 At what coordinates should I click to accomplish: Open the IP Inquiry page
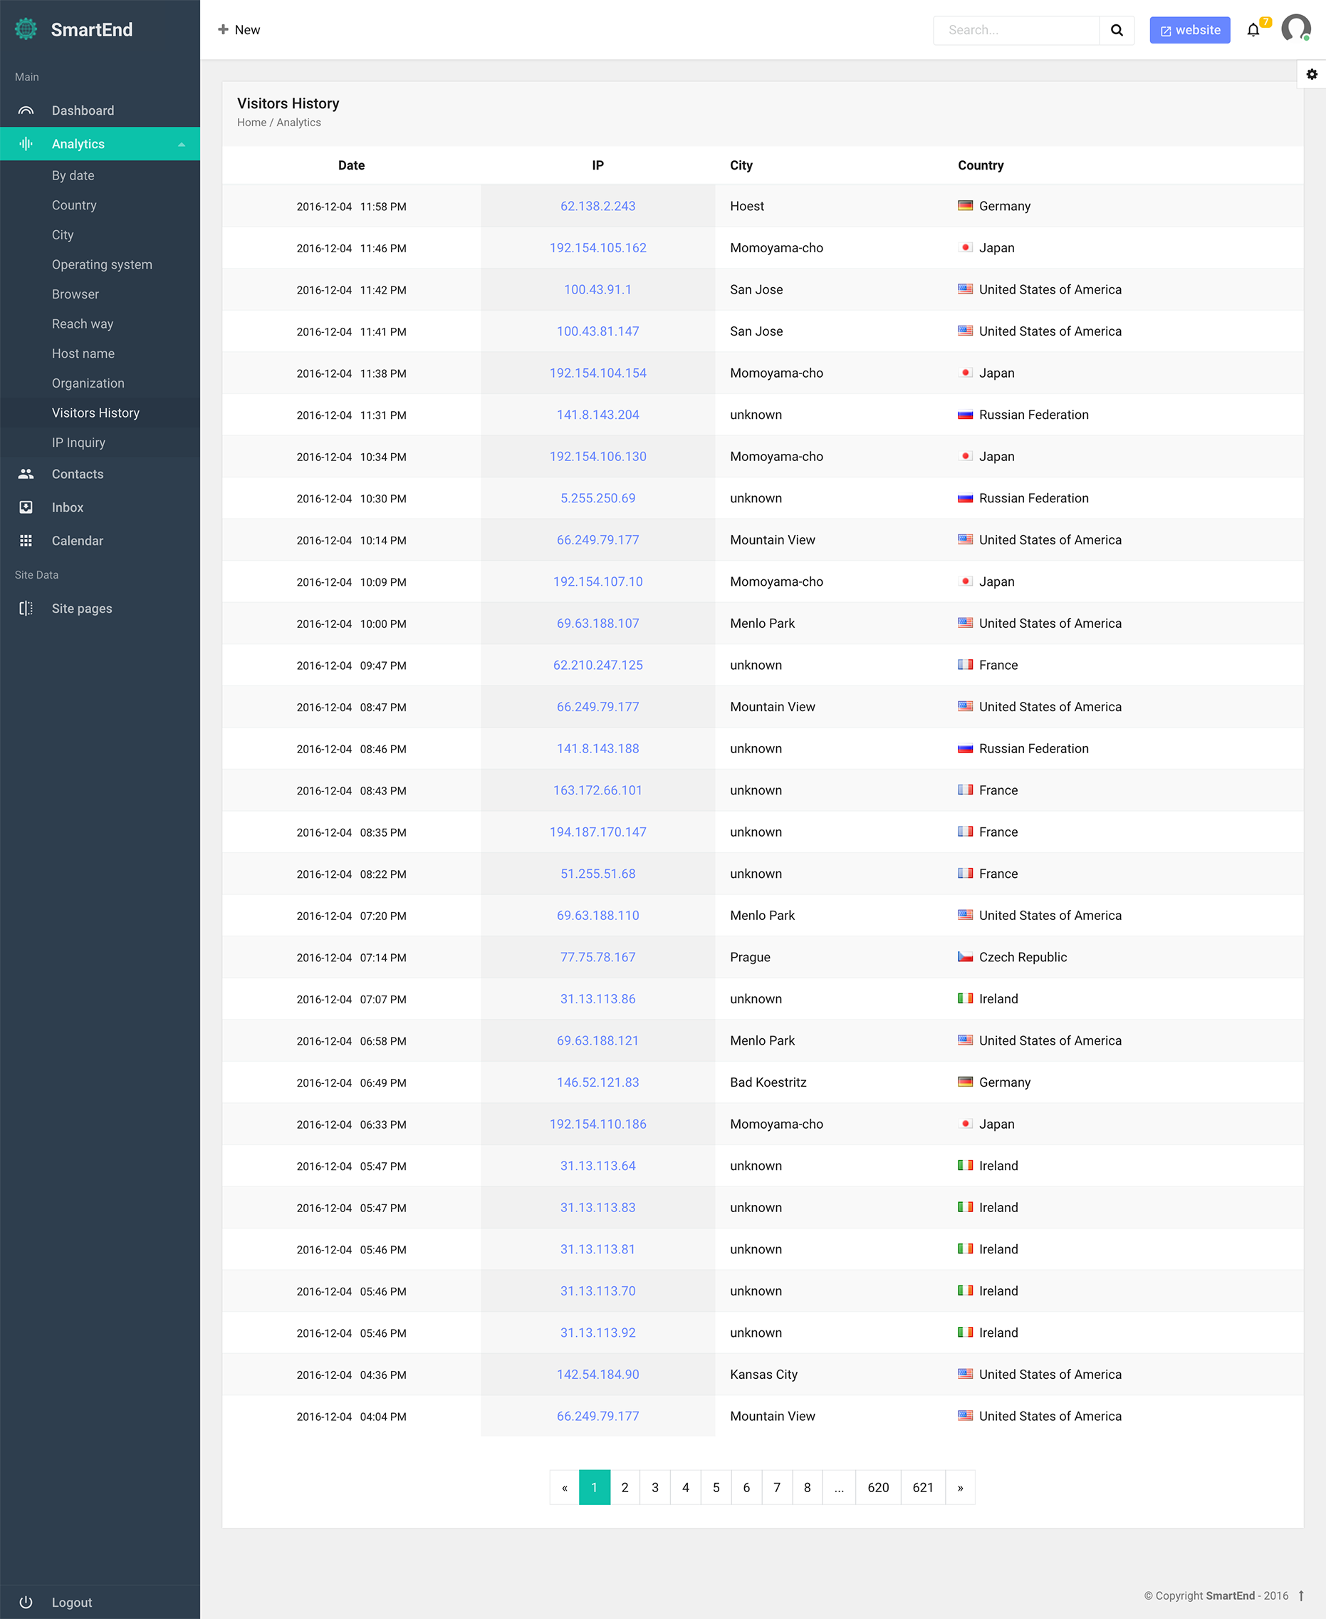78,443
